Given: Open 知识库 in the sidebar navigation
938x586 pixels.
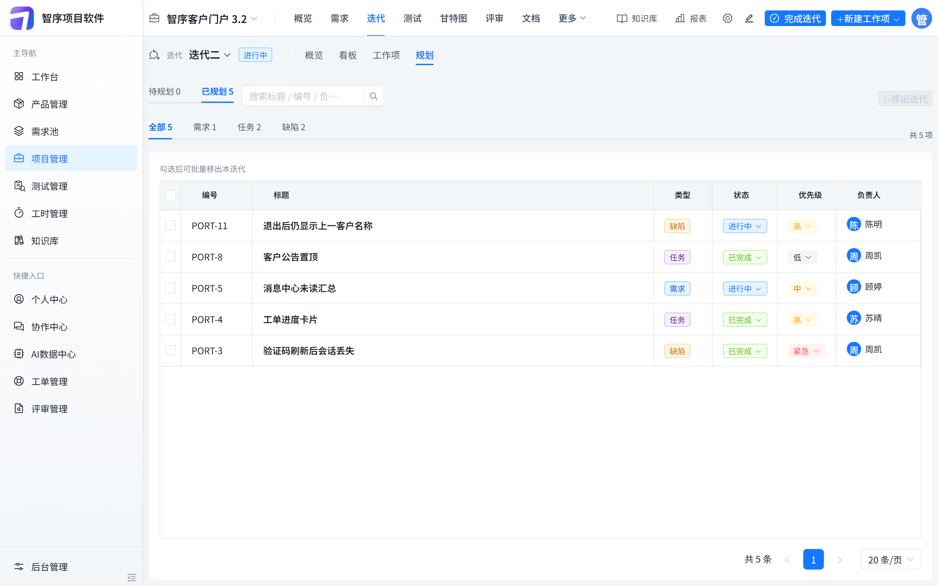Looking at the screenshot, I should [71, 241].
